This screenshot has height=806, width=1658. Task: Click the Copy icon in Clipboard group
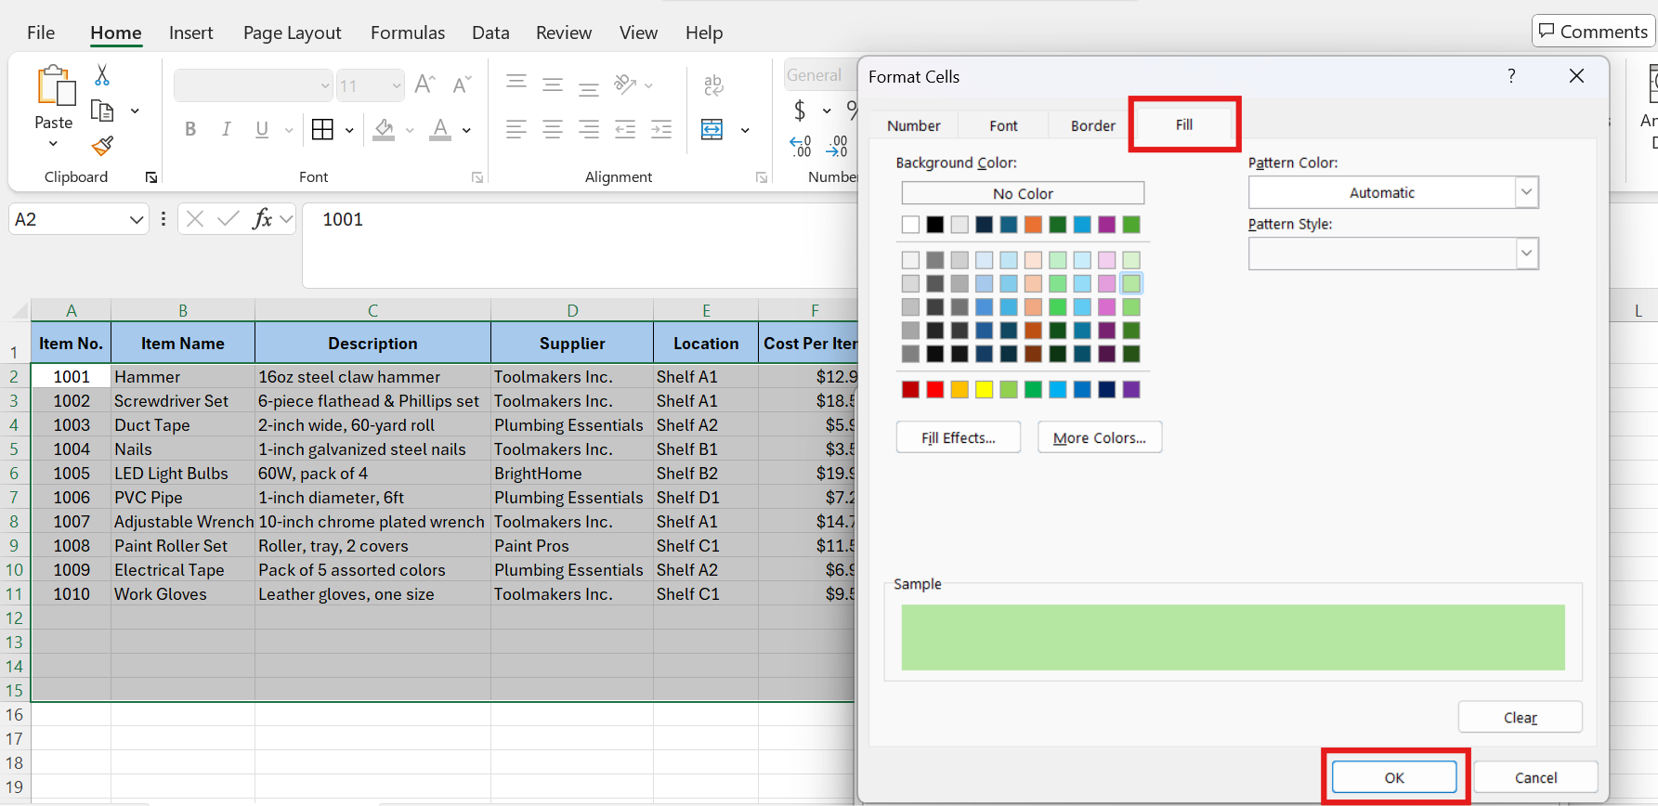102,111
